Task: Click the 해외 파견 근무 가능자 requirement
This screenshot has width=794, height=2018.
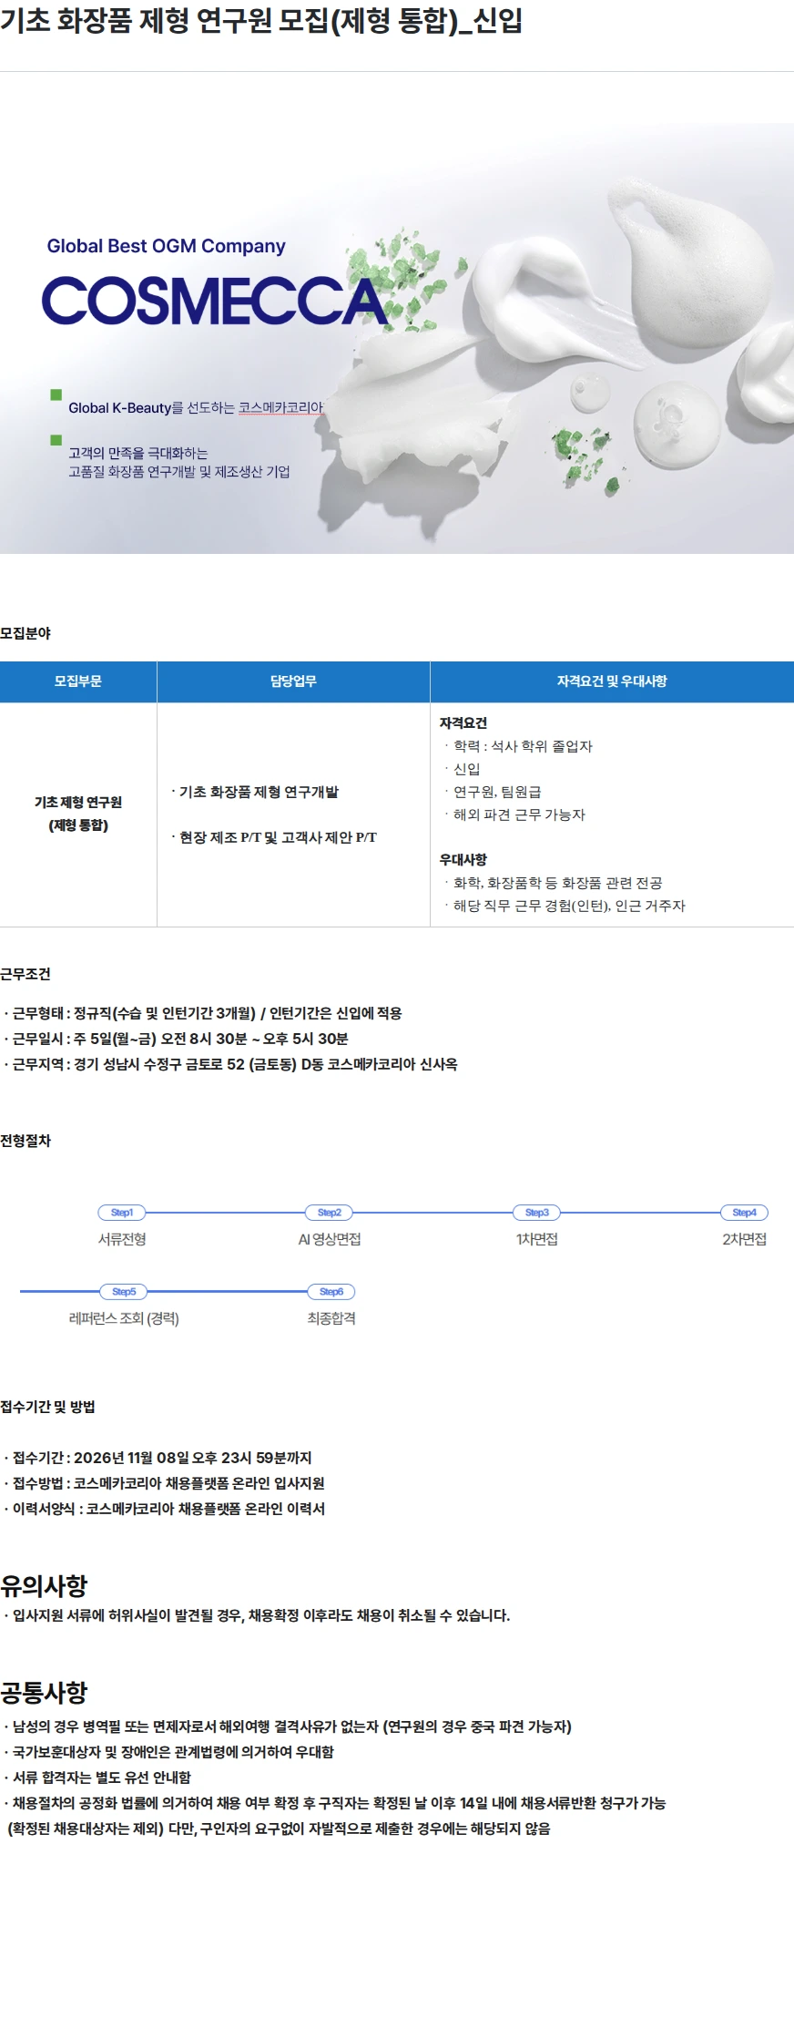Action: pyautogui.click(x=515, y=814)
